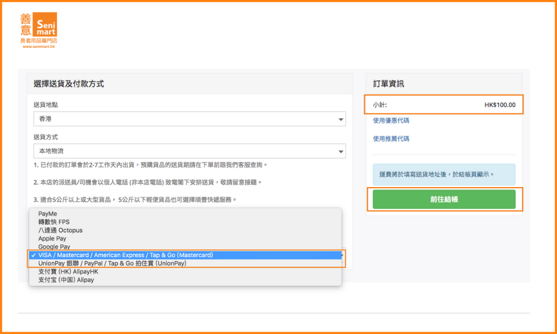Screen dimensions: 557x334
Task: Select Apple Pay in the dropdown list
Action: (52, 239)
